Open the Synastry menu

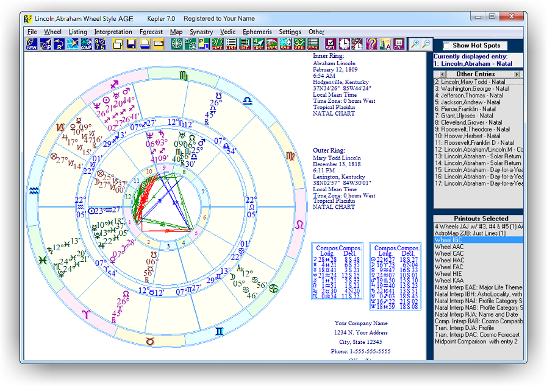201,32
